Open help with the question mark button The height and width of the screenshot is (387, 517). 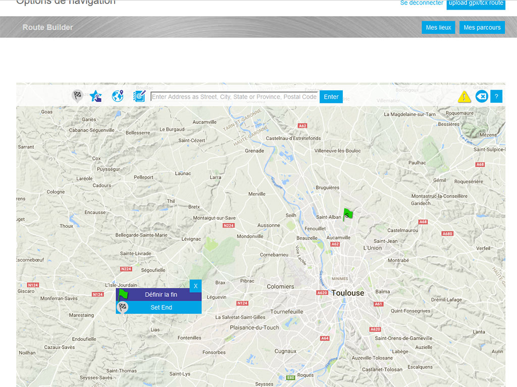[496, 96]
